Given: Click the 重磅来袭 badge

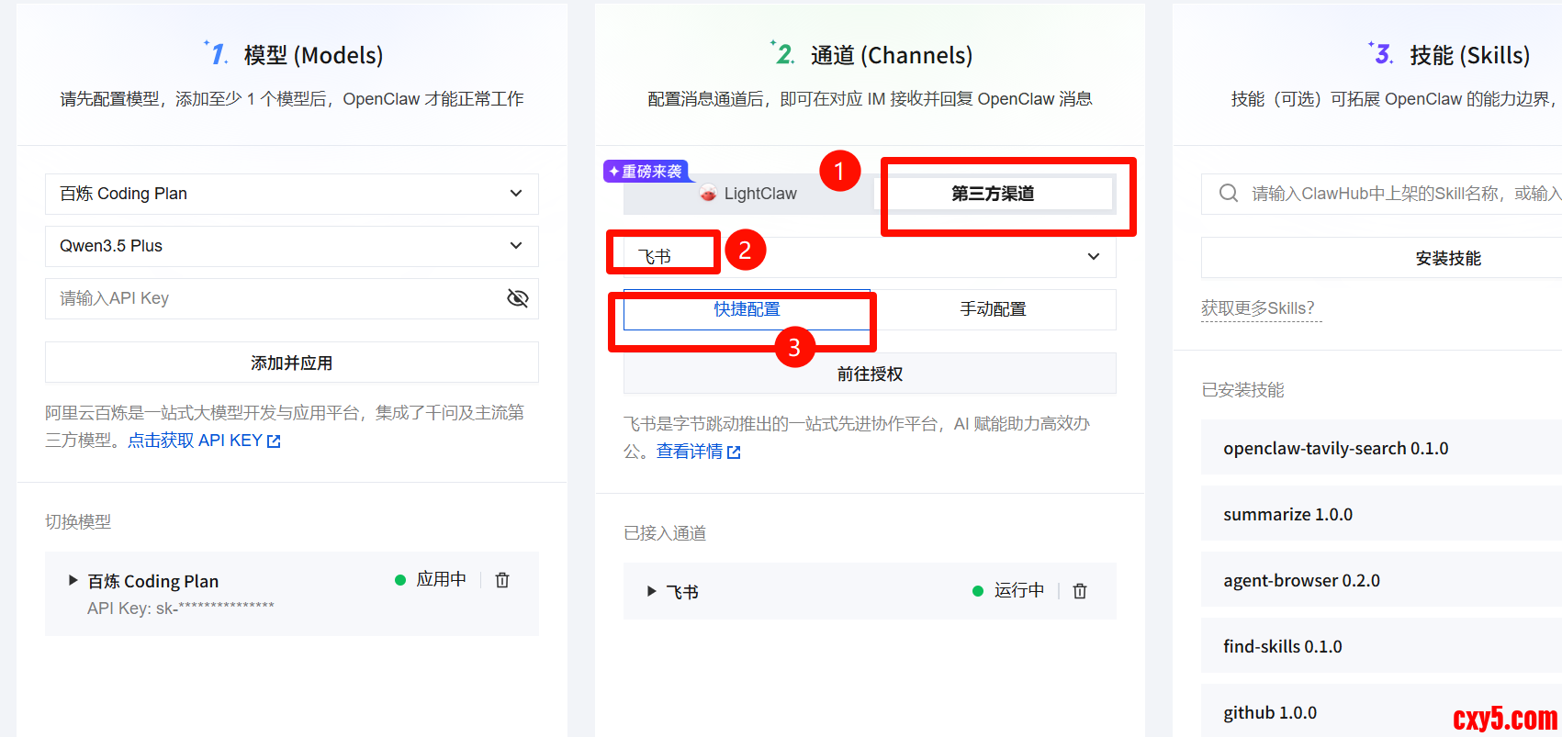Looking at the screenshot, I should point(646,172).
